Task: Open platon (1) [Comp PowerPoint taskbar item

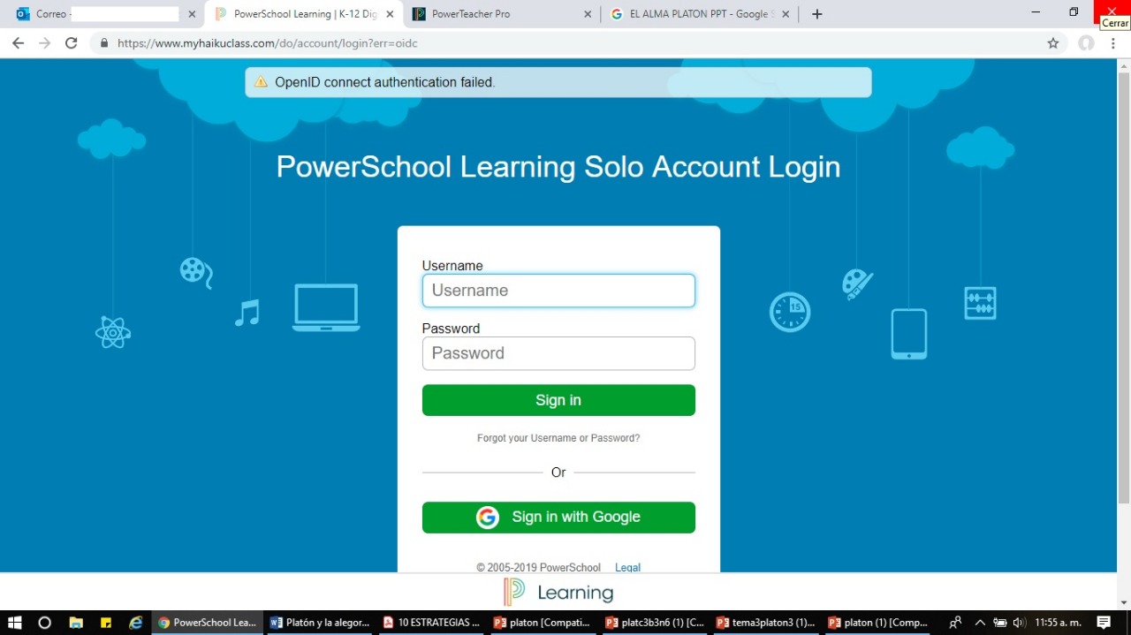Action: 878,623
